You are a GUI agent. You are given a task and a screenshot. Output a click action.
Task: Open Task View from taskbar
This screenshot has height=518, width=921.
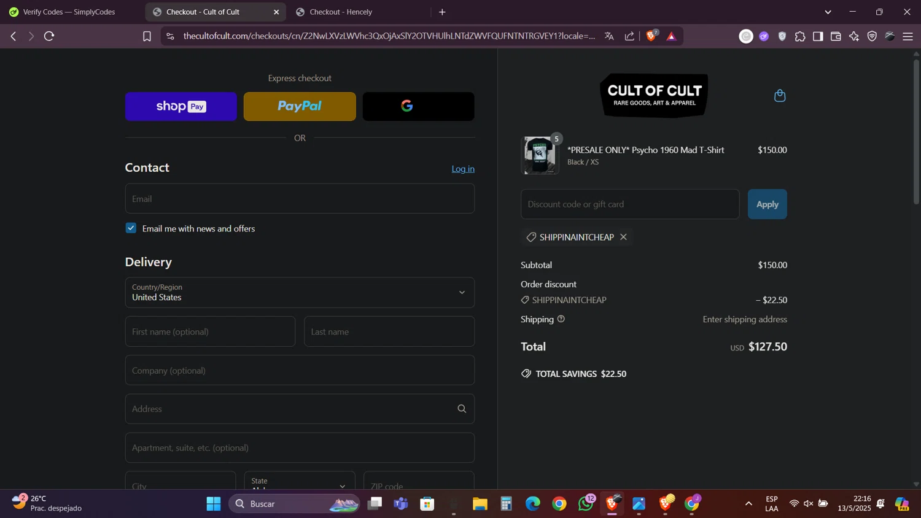coord(375,504)
